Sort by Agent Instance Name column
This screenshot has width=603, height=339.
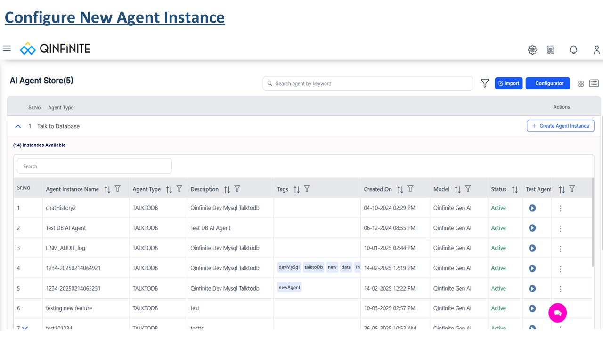107,189
